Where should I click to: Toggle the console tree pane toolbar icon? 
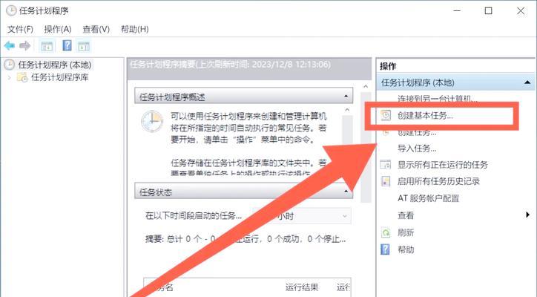point(47,46)
